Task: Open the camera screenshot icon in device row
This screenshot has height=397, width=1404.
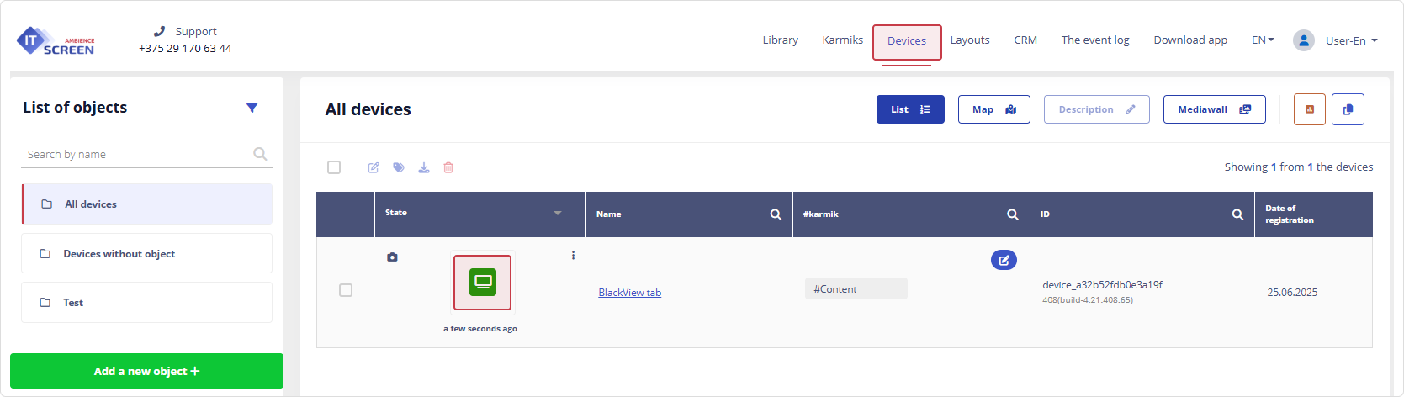Action: click(x=392, y=257)
